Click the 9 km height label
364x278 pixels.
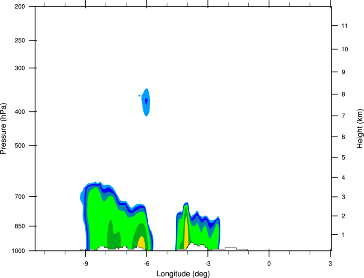tap(343, 72)
